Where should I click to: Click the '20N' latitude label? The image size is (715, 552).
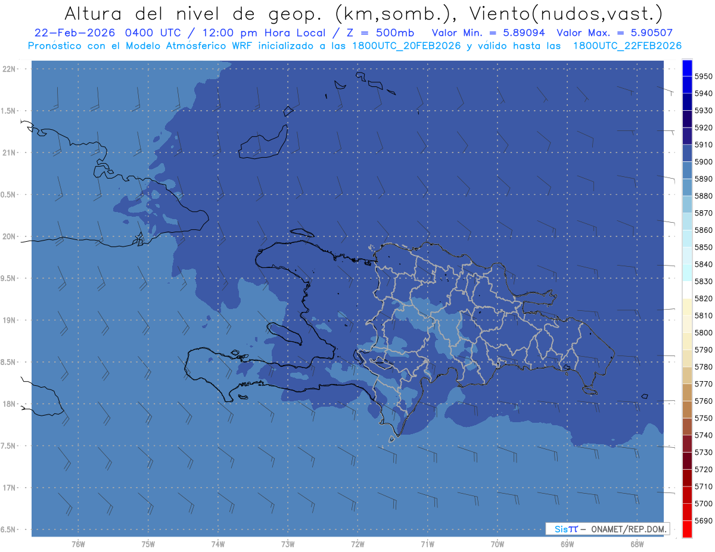tap(8, 237)
